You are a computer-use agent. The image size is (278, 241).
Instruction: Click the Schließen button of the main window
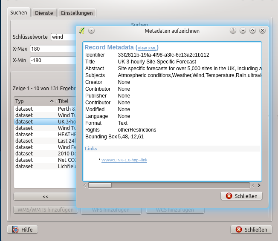(x=251, y=230)
